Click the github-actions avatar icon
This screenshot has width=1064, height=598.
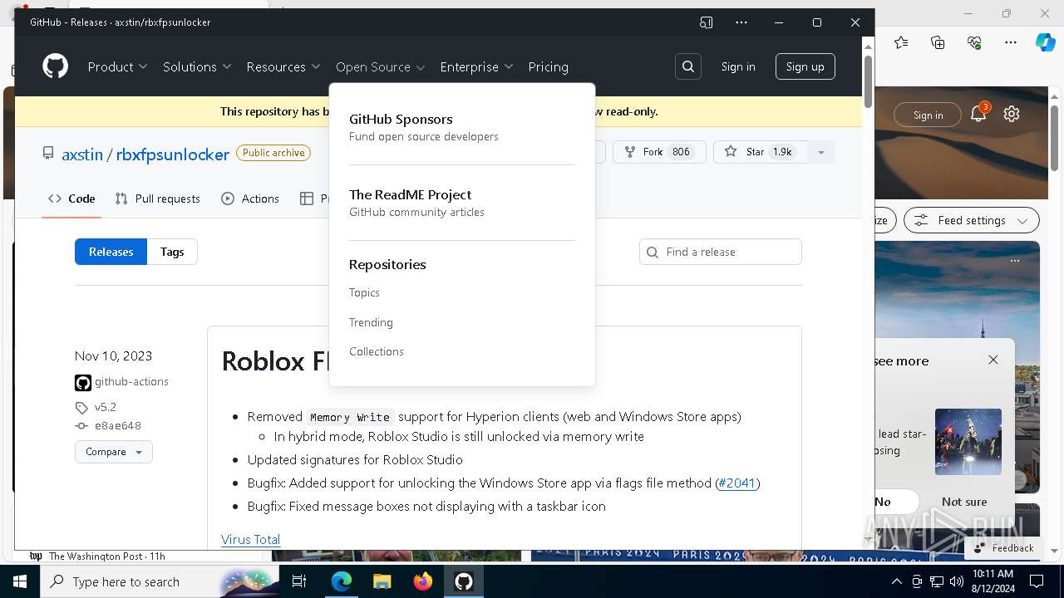[x=83, y=383]
